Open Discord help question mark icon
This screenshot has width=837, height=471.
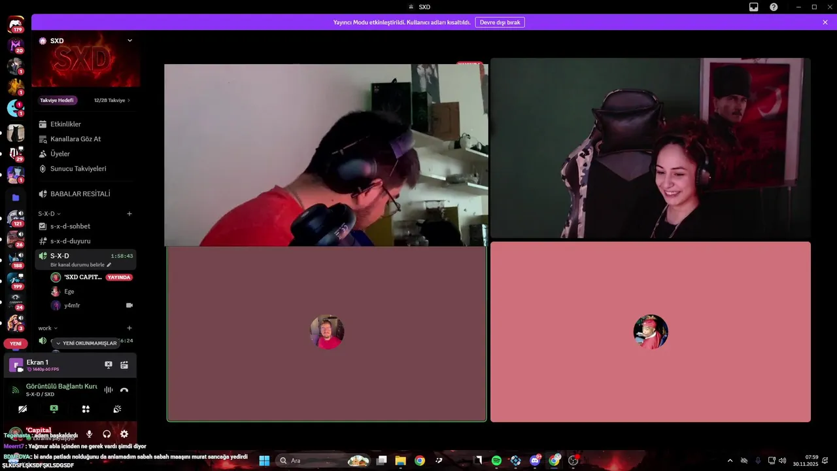[x=774, y=7]
